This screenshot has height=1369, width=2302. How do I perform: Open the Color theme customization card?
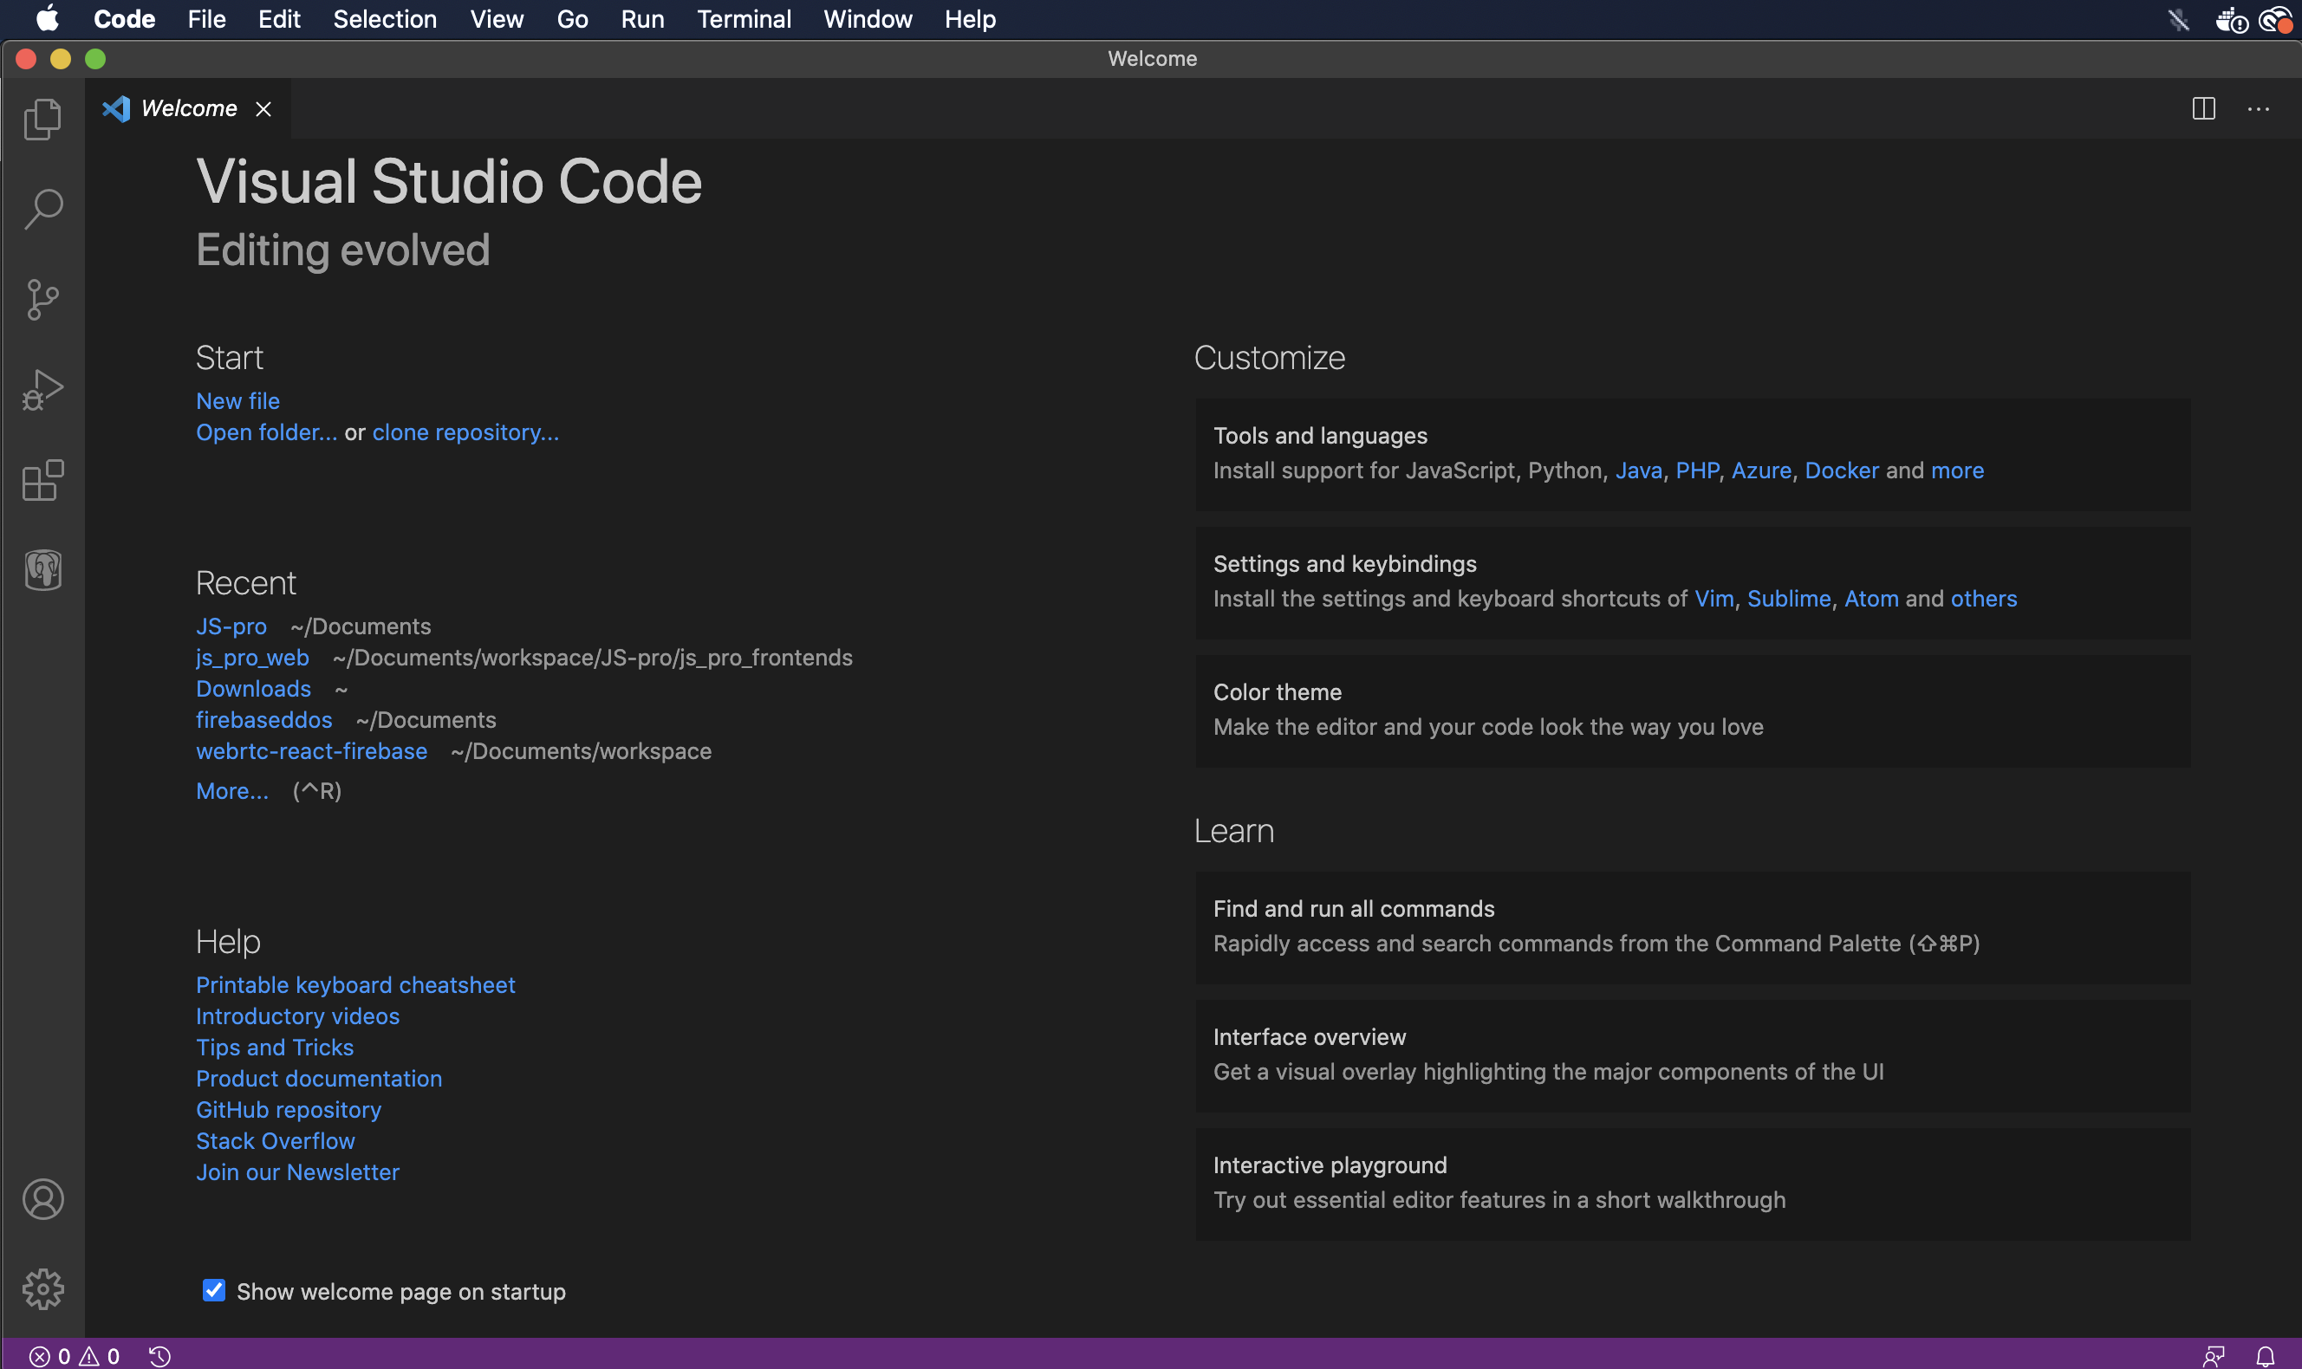tap(1691, 710)
